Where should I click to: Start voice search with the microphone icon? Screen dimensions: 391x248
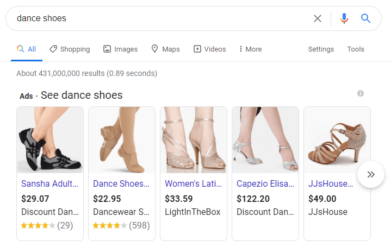coord(344,18)
